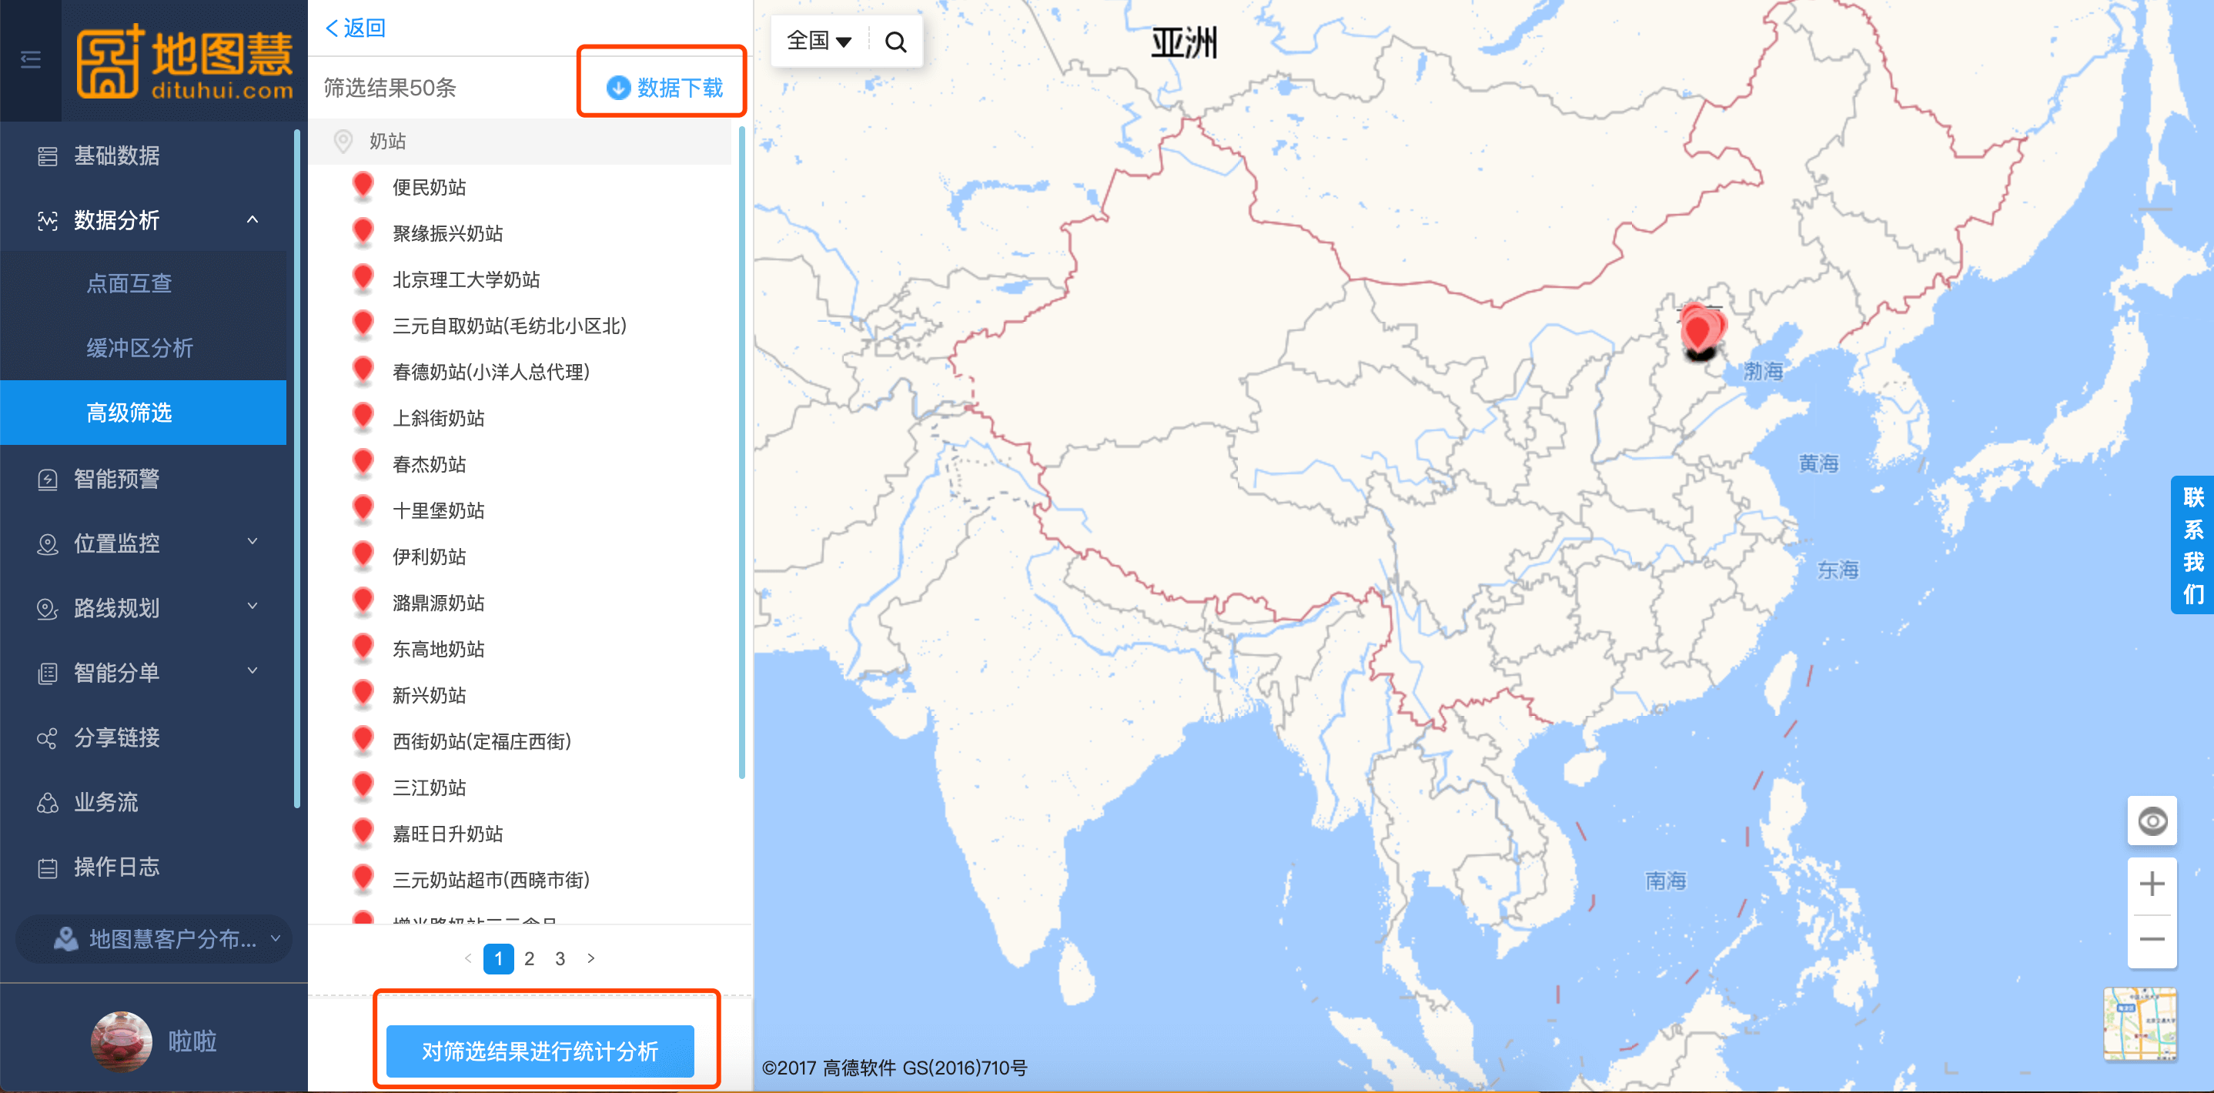The image size is (2214, 1093).
Task: Collapse the 数据分析 menu chevron
Action: (252, 220)
